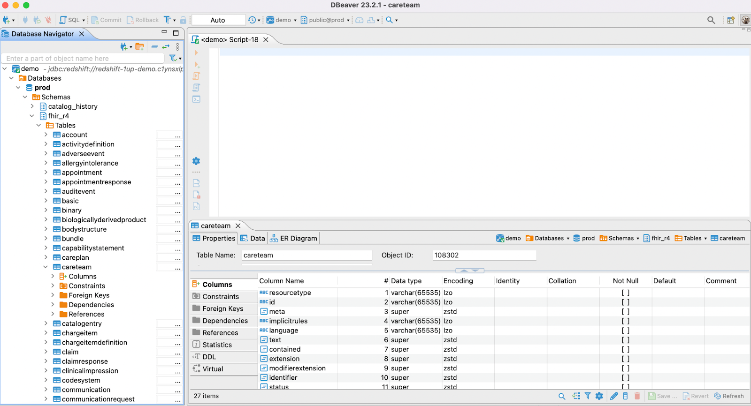Toggle Not Null checkbox for meta column

coord(626,311)
